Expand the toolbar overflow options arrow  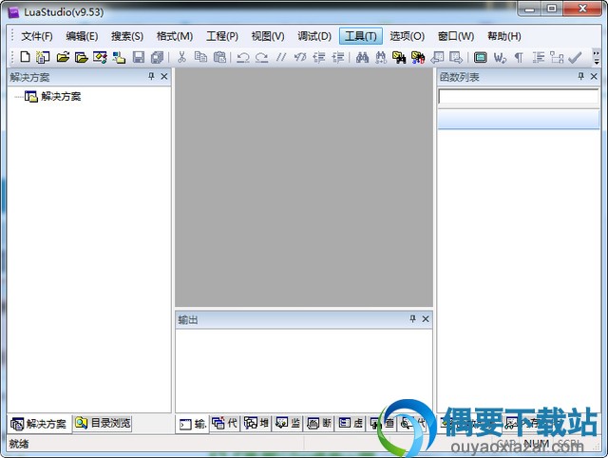pos(597,57)
